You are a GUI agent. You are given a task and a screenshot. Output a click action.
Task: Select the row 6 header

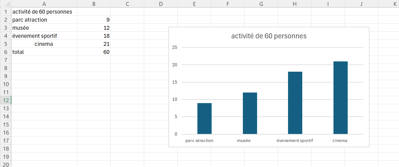click(6, 52)
